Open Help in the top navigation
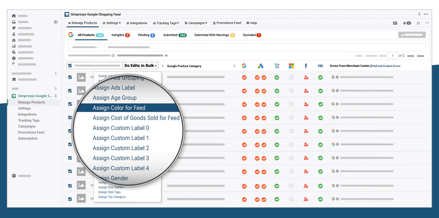Image resolution: width=439 pixels, height=218 pixels. (x=252, y=23)
